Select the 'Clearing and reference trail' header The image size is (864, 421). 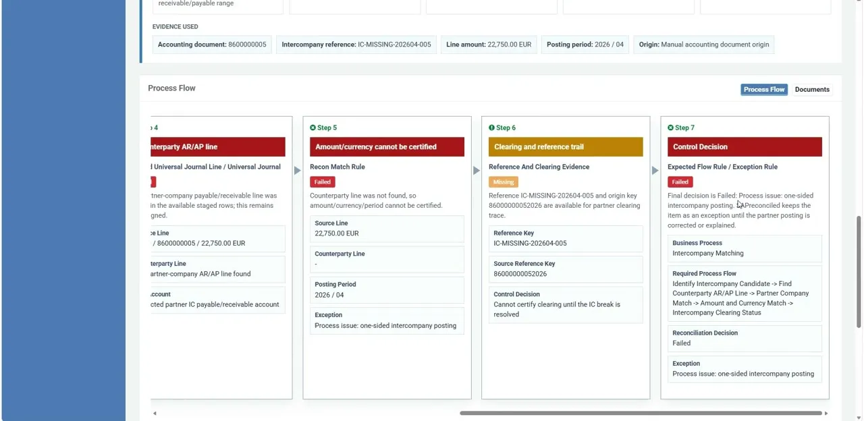pos(566,146)
